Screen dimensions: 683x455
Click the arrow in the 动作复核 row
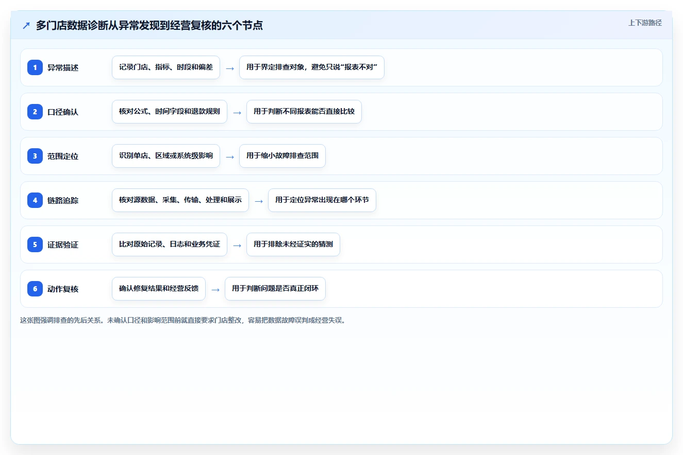coord(215,289)
